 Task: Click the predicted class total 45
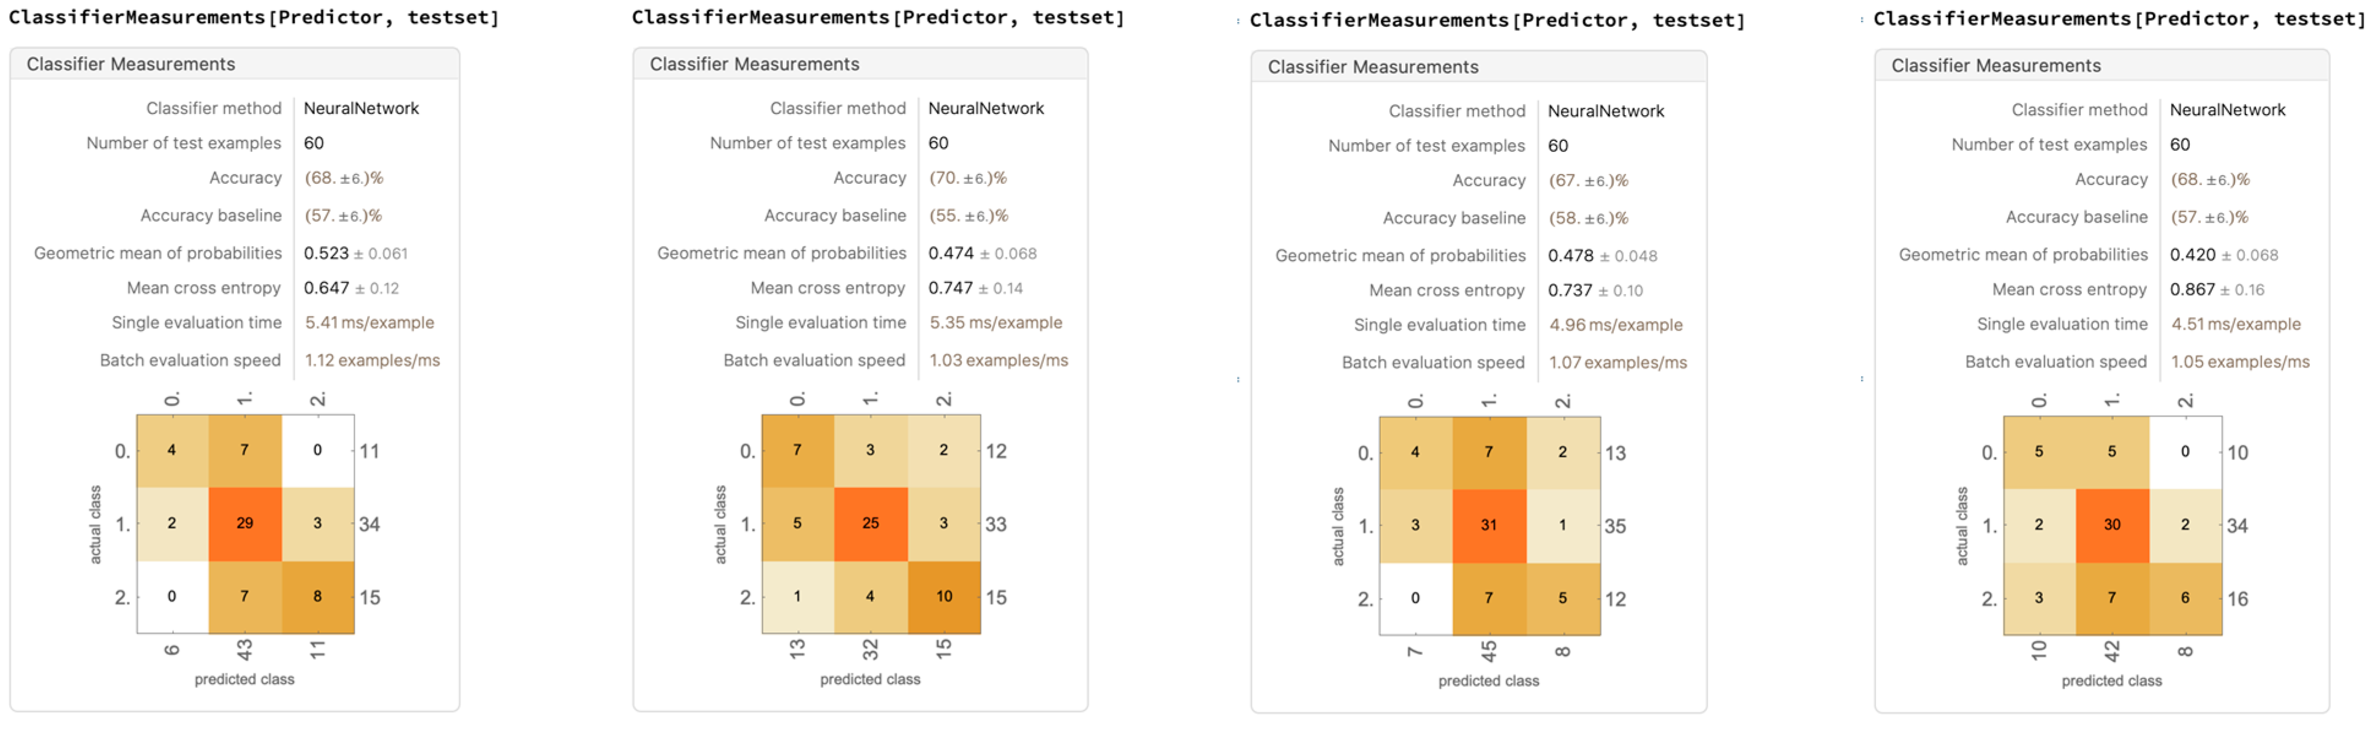pyautogui.click(x=1489, y=652)
